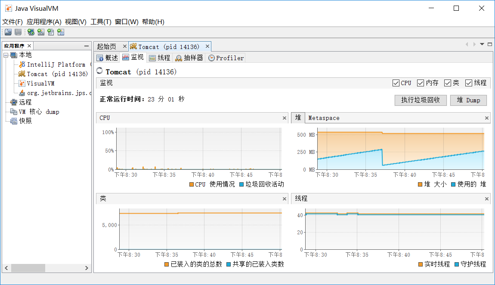Open the 窗口(W) menu
Viewport: 495px width, 285px height.
pos(127,22)
